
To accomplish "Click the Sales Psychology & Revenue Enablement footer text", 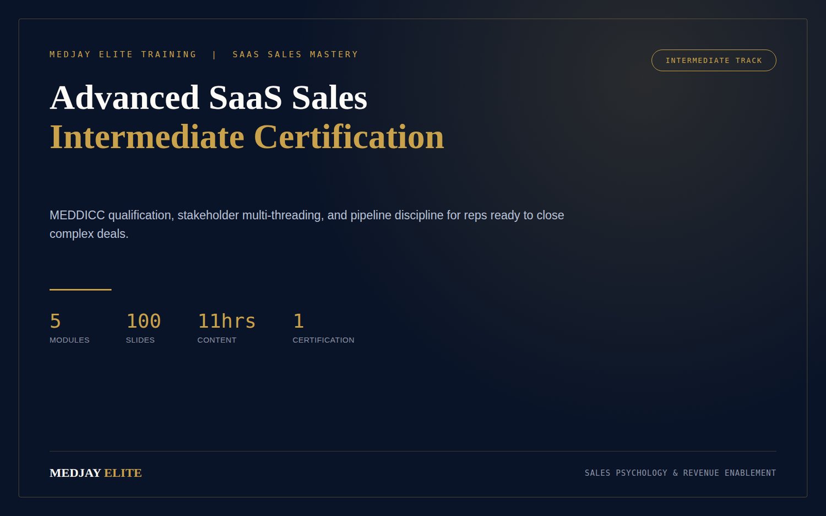I will point(680,473).
